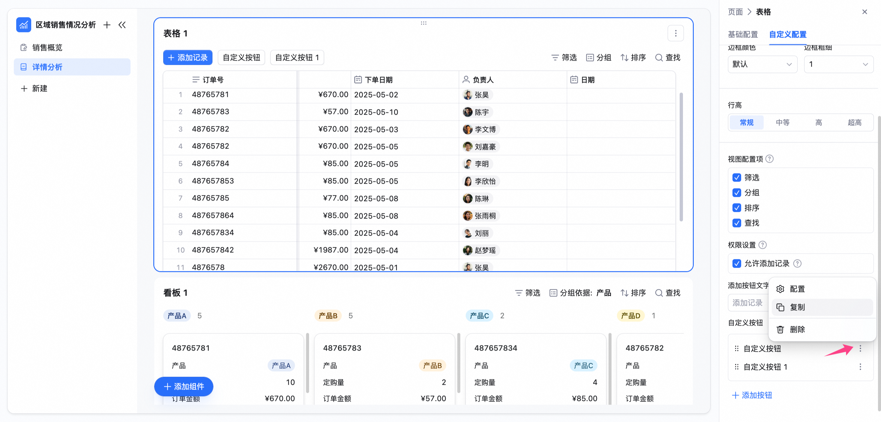The width and height of the screenshot is (881, 422).
Task: Set row height to 中等
Action: pos(783,122)
